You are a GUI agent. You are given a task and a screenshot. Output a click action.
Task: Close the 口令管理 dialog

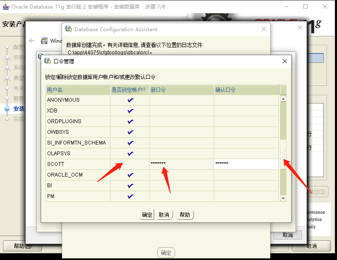pos(285,61)
